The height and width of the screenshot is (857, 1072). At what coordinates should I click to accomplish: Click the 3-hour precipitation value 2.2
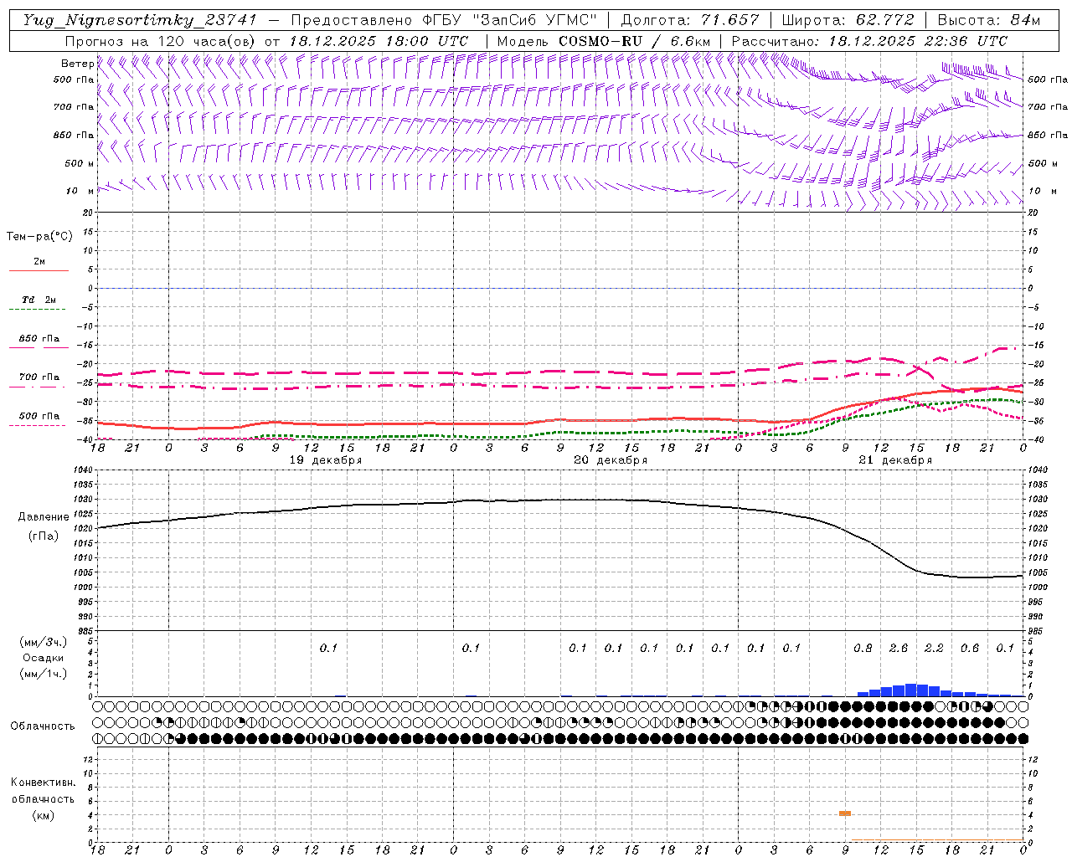point(934,648)
